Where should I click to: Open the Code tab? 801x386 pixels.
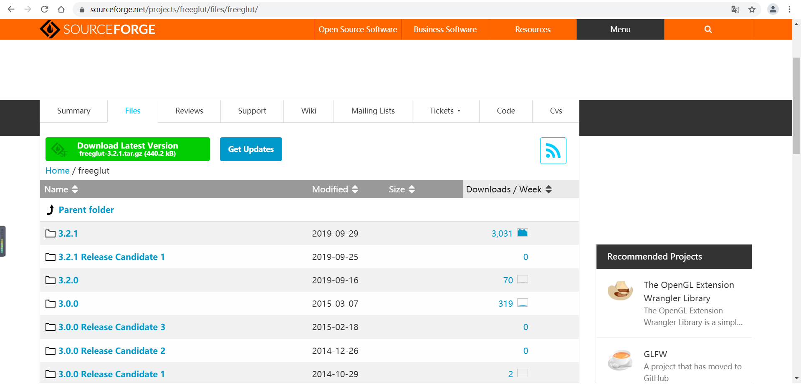pos(506,111)
